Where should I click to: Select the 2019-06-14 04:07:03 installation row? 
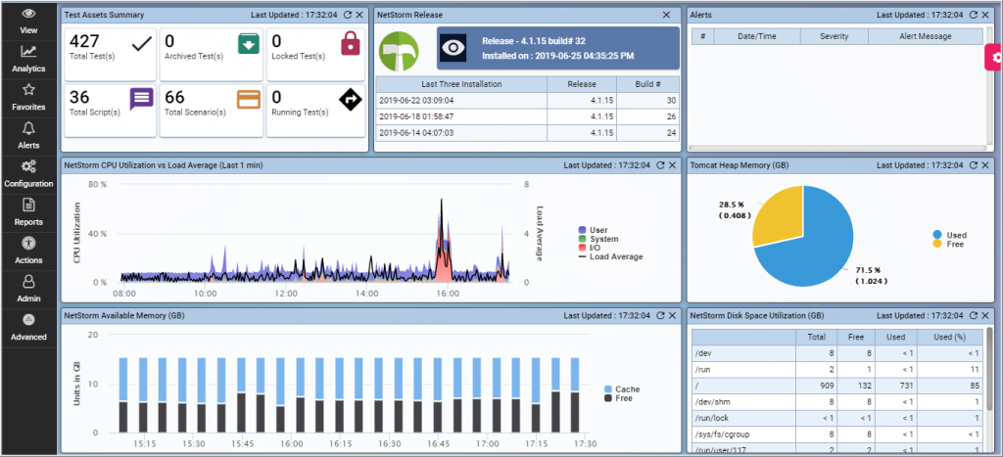pos(527,133)
